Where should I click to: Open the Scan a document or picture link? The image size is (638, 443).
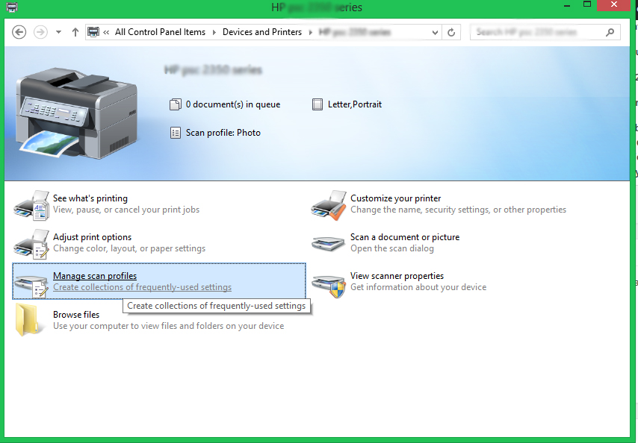[405, 237]
